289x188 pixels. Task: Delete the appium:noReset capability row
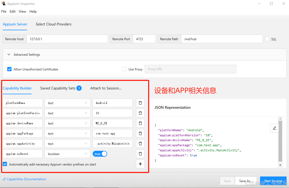[140, 154]
